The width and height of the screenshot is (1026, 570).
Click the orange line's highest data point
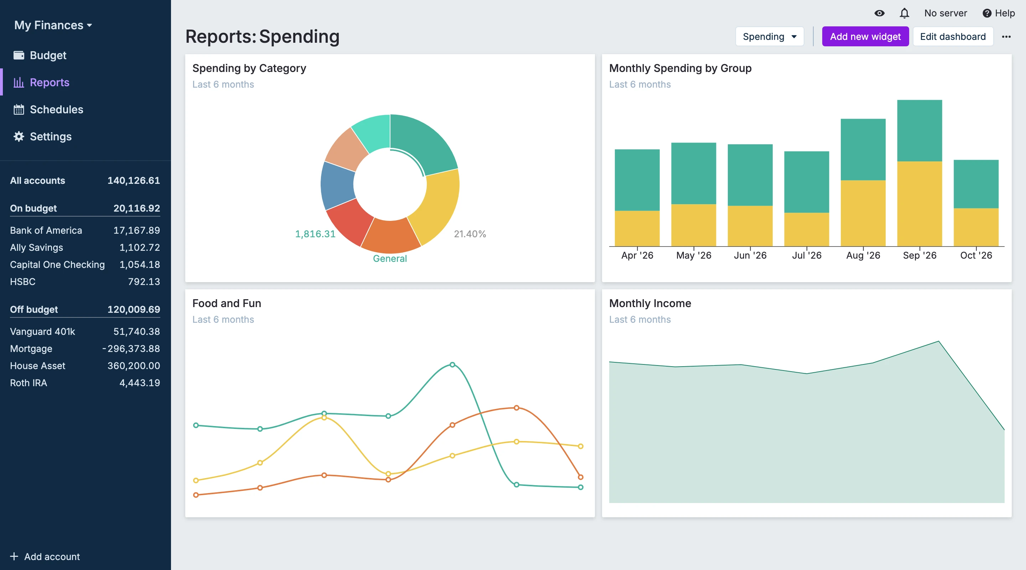pos(516,408)
